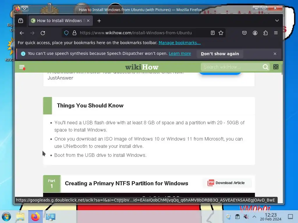Click the forward navigation arrow
298x223 pixels.
[x=32, y=33]
